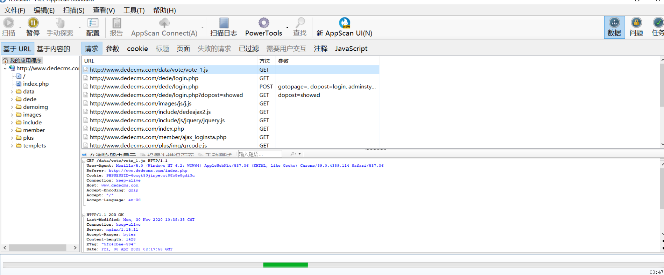Viewport: 664px width, 275px height.
Task: Collapse the HTTP/1.1 200 OK response block
Action: pyautogui.click(x=84, y=215)
